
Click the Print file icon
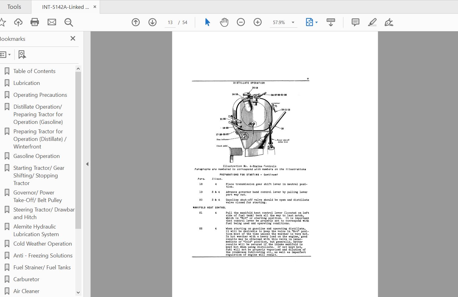click(x=35, y=22)
